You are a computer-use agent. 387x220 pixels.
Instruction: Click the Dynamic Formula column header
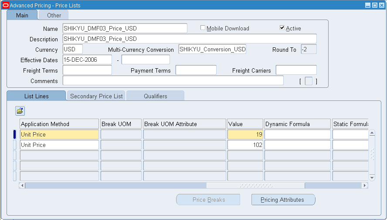pyautogui.click(x=297, y=124)
